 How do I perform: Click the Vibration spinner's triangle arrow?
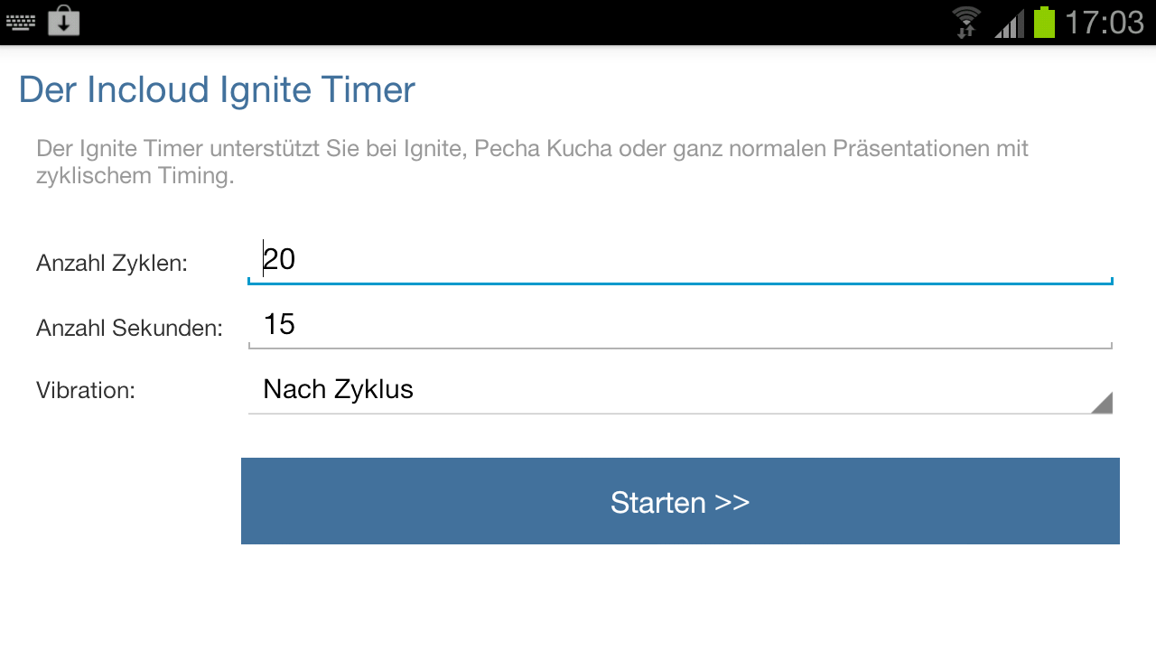(1101, 403)
